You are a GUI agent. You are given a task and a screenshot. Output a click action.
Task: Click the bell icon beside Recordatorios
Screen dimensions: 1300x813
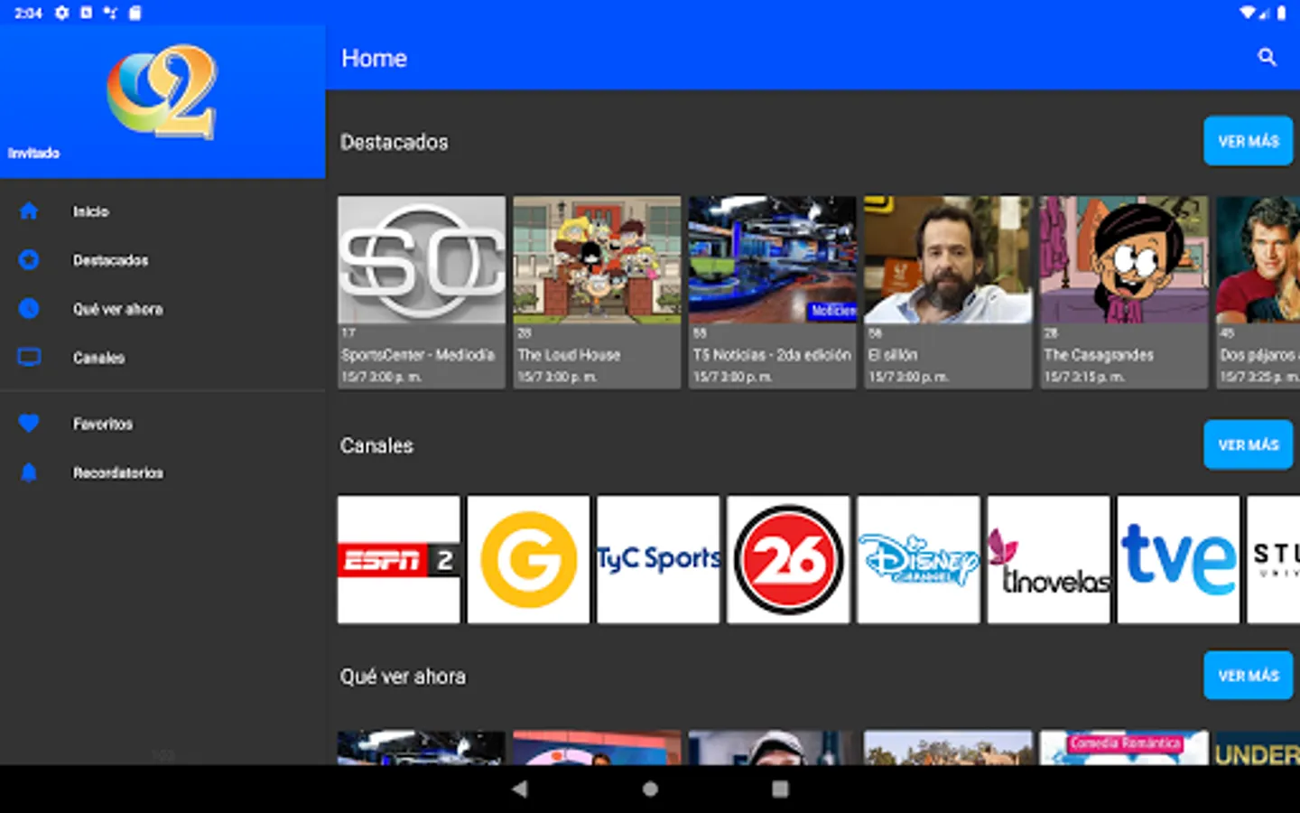coord(29,472)
